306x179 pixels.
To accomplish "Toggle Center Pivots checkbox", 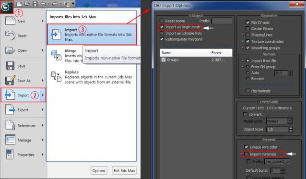I will pyautogui.click(x=247, y=28).
